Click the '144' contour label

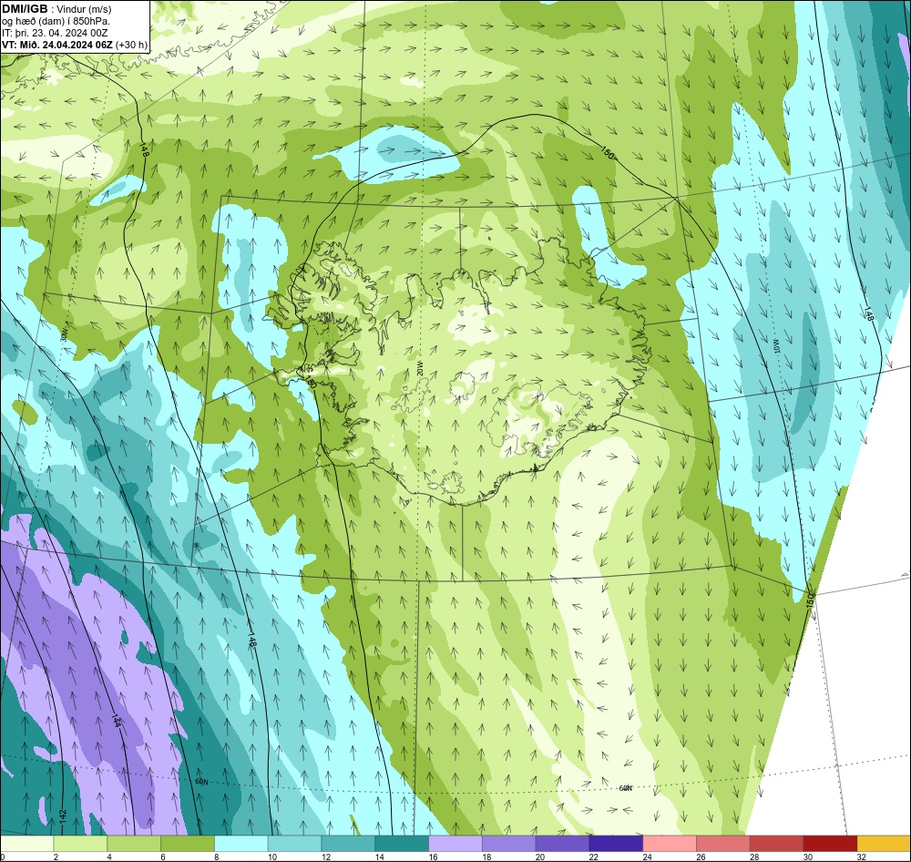click(x=117, y=722)
